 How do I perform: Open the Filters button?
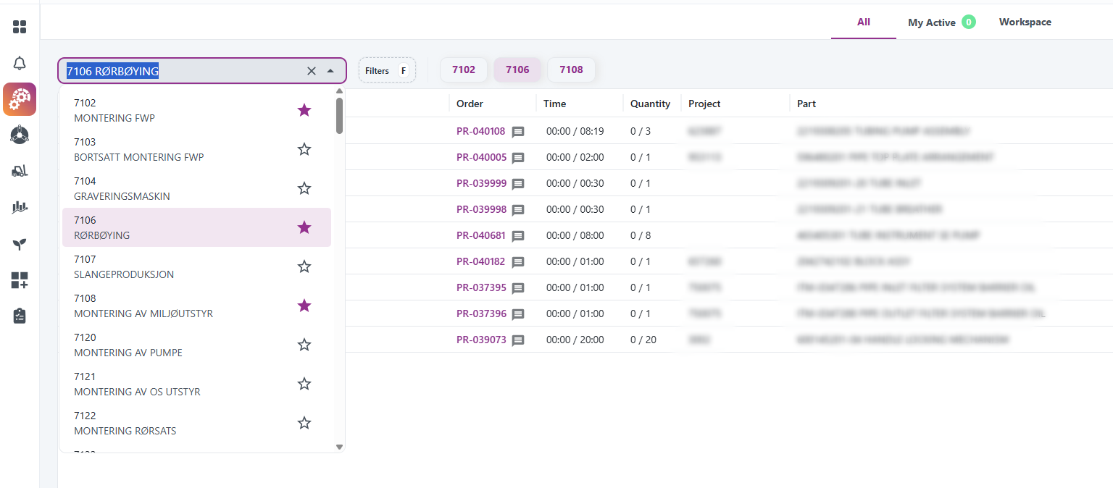click(387, 70)
